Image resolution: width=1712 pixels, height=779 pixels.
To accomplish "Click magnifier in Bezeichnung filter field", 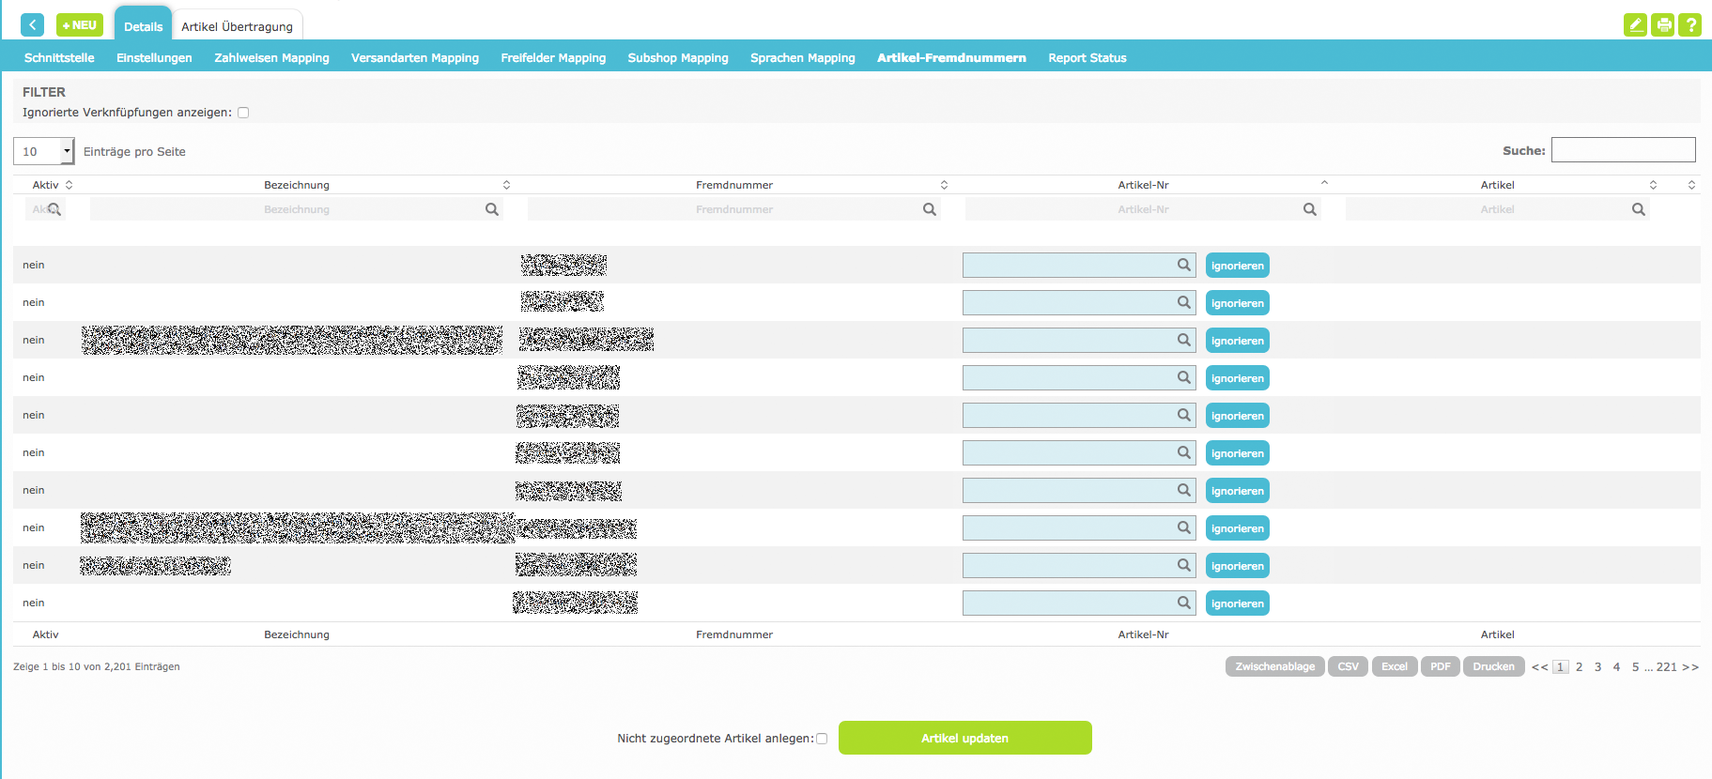I will [491, 209].
